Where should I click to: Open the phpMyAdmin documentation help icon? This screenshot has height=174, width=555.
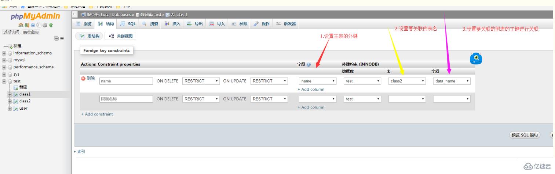[33, 25]
